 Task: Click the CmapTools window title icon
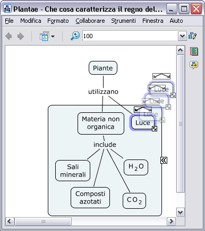7,9
